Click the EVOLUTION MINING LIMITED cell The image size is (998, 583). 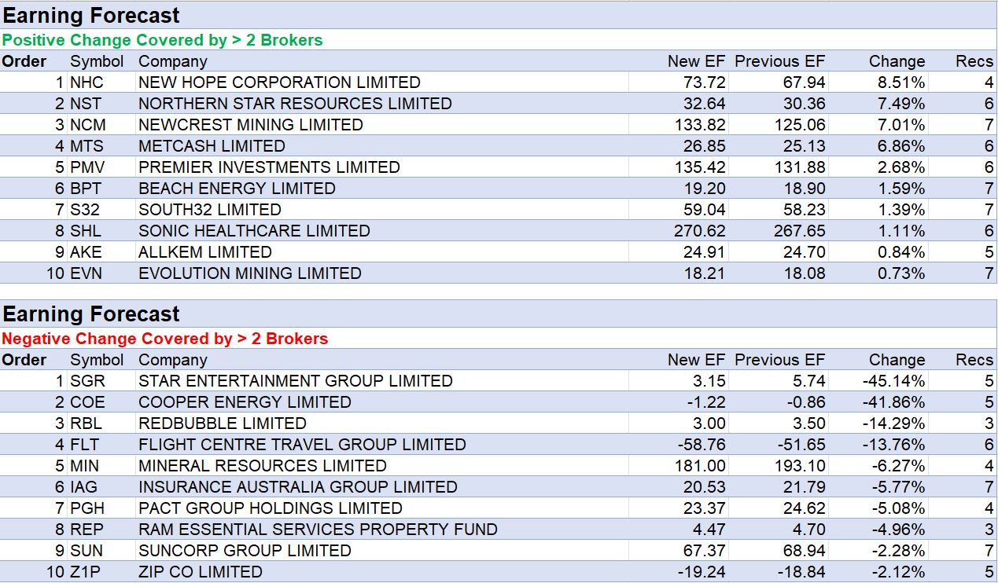tap(249, 273)
